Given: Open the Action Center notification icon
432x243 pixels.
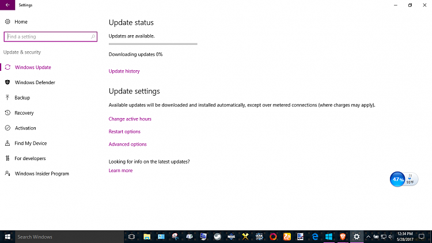Looking at the screenshot, I should [x=421, y=237].
